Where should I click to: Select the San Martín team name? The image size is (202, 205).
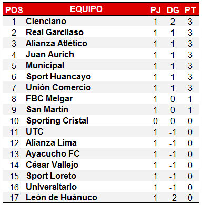coord(47,109)
